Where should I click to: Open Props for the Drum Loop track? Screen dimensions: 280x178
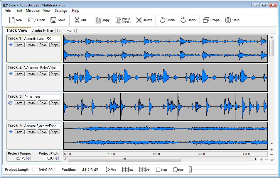(x=55, y=103)
